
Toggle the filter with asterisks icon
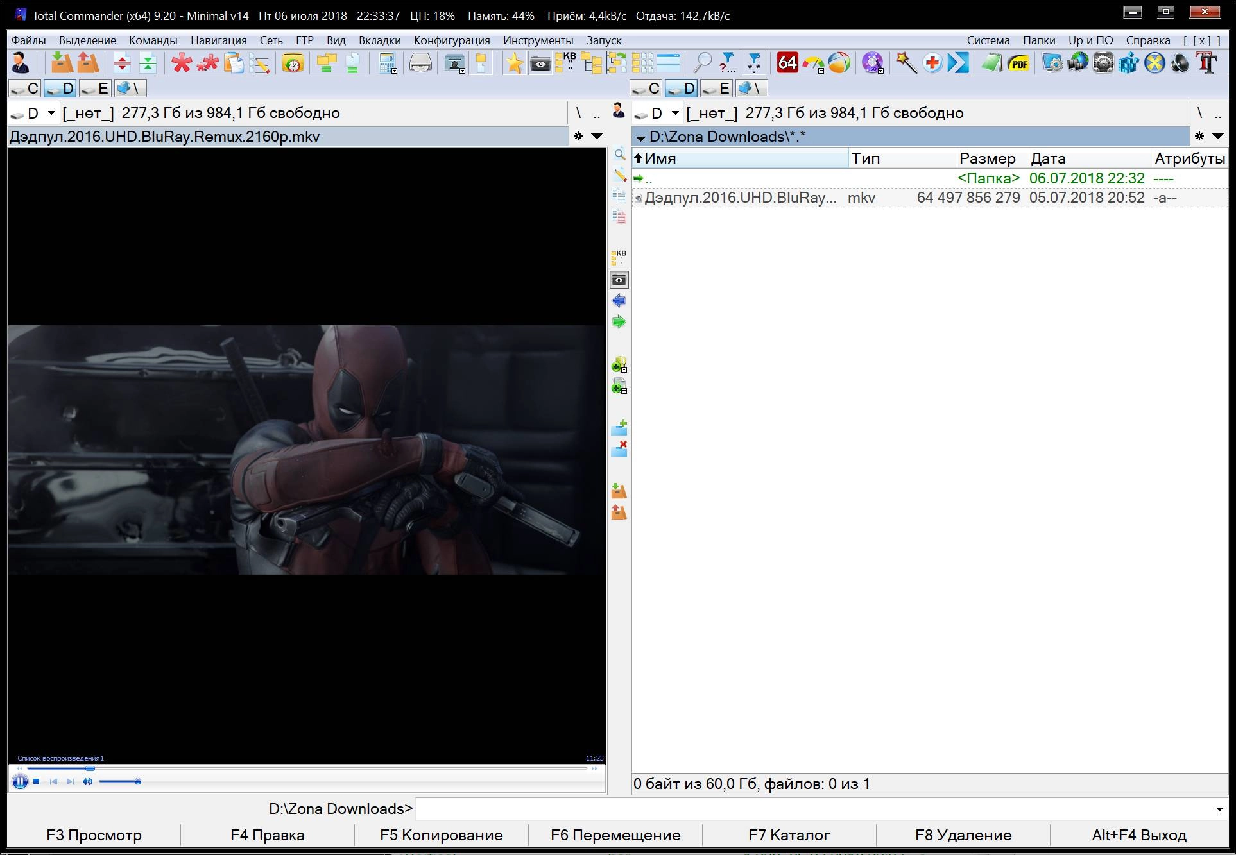point(754,63)
